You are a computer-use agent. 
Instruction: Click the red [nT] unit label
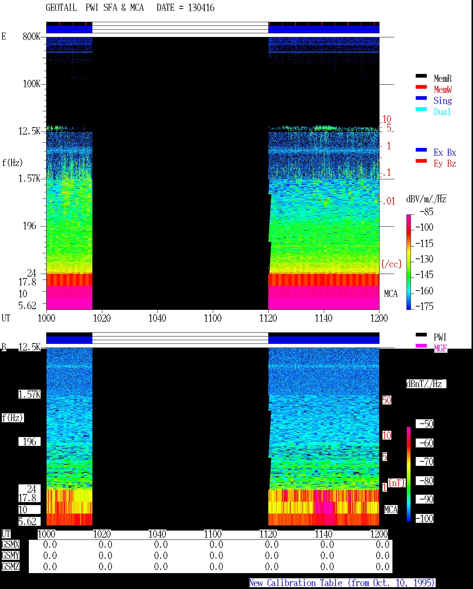coord(397,483)
